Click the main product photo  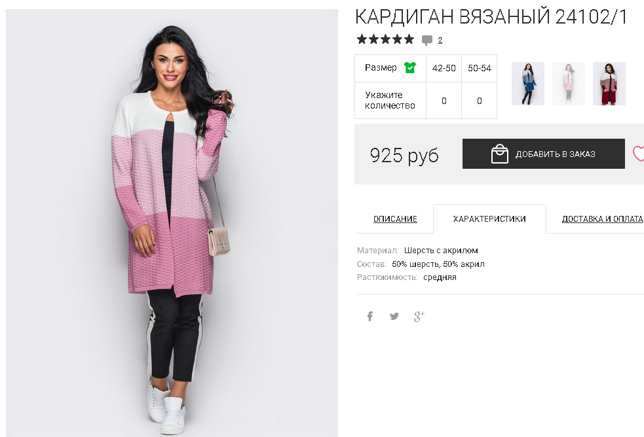(172, 222)
